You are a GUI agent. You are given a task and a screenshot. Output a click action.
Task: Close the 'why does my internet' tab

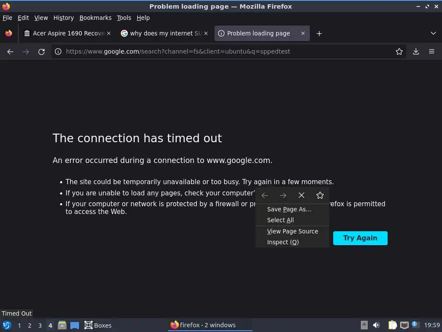point(206,33)
